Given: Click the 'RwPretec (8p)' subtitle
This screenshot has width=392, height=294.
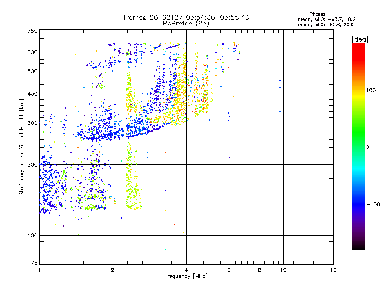Looking at the screenshot, I should [x=186, y=24].
